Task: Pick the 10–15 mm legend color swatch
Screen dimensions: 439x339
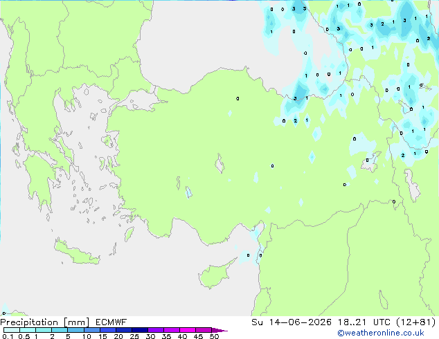Action: (91, 330)
